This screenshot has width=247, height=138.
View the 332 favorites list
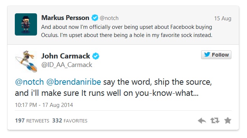[70, 121]
